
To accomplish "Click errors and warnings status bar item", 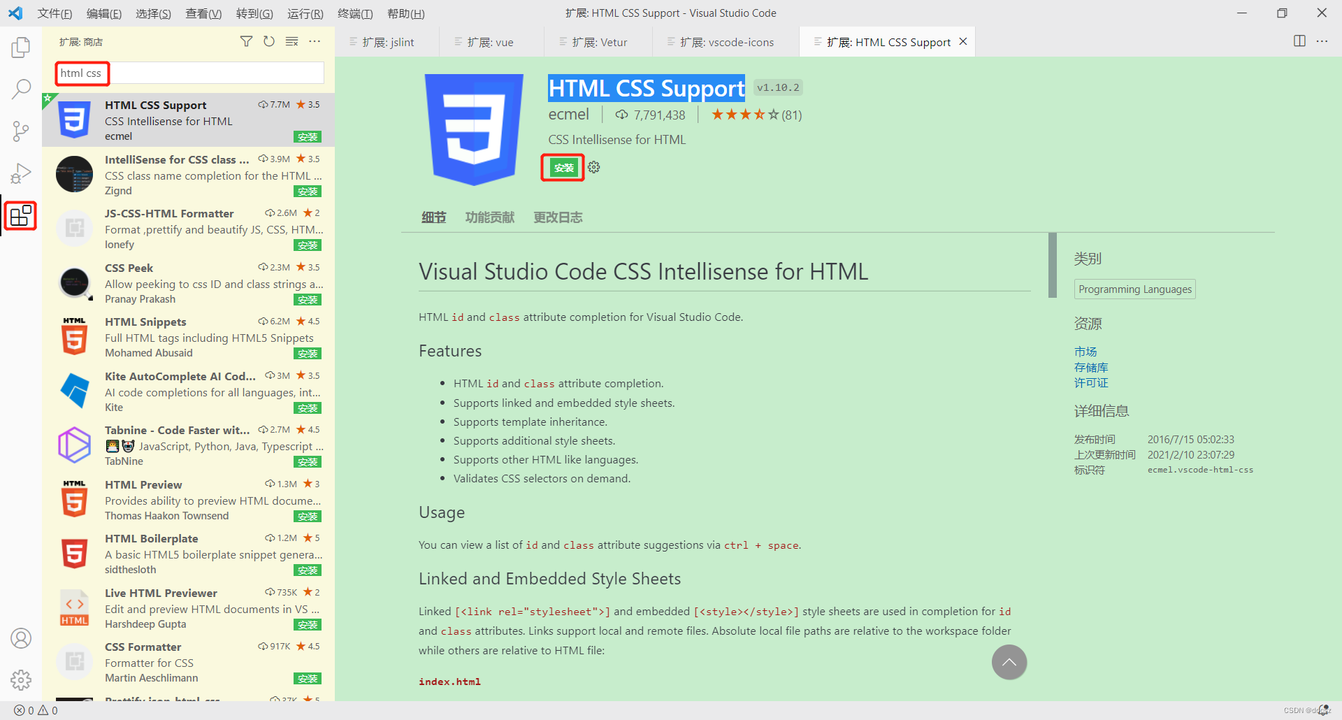I will (36, 710).
